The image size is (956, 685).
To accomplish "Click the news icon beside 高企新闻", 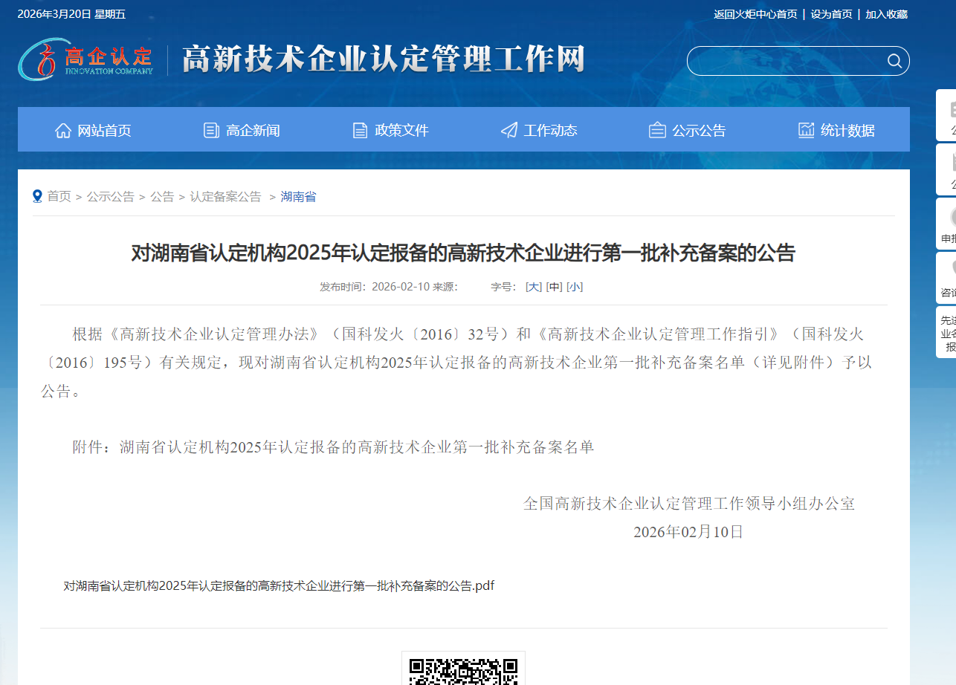I will (x=212, y=131).
